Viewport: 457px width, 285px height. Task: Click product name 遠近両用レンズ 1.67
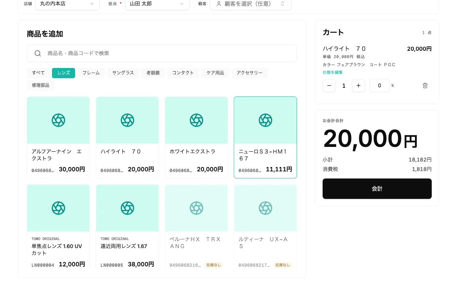124,246
